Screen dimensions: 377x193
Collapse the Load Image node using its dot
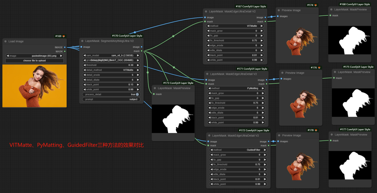(x=6, y=41)
